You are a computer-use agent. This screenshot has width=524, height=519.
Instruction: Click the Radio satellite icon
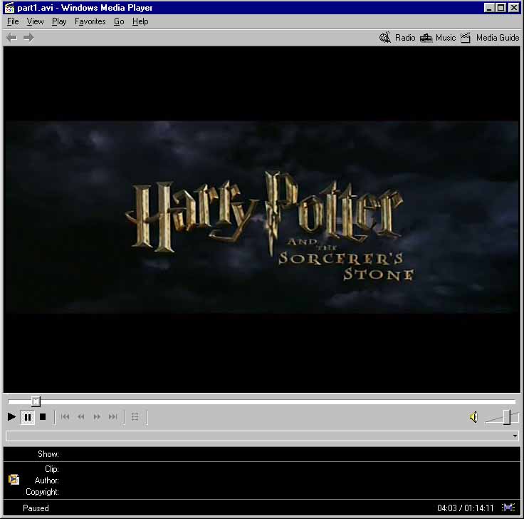(x=385, y=38)
